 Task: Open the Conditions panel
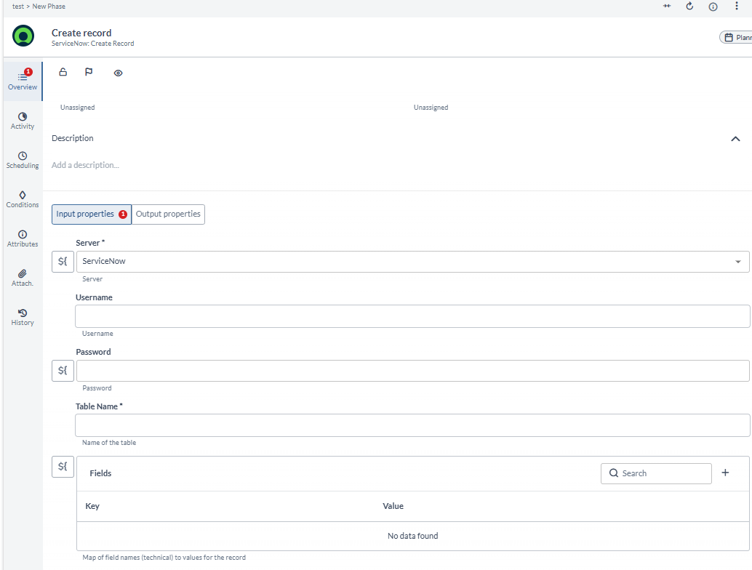point(22,199)
